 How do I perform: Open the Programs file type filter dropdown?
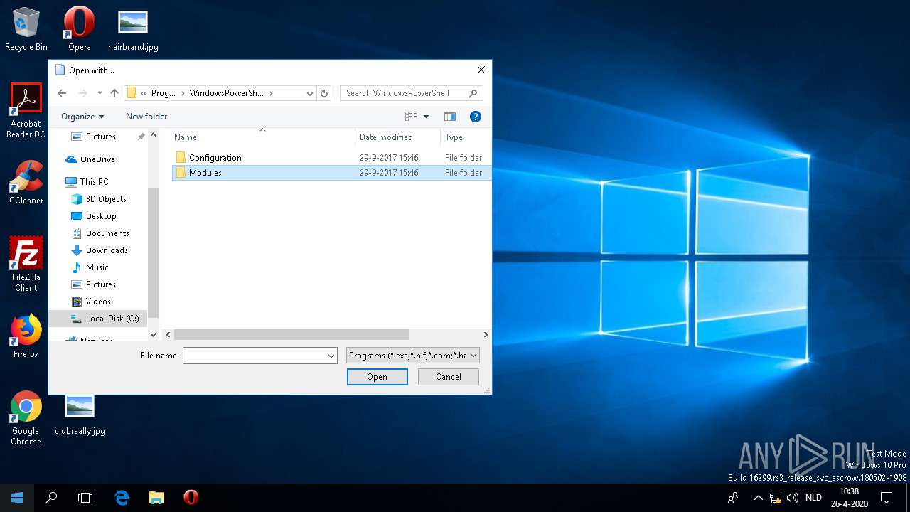point(413,356)
